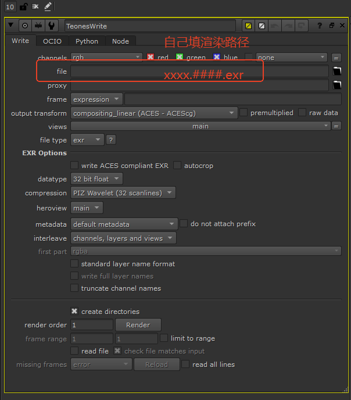Click the pencil edit icon in top bar

(48, 6)
